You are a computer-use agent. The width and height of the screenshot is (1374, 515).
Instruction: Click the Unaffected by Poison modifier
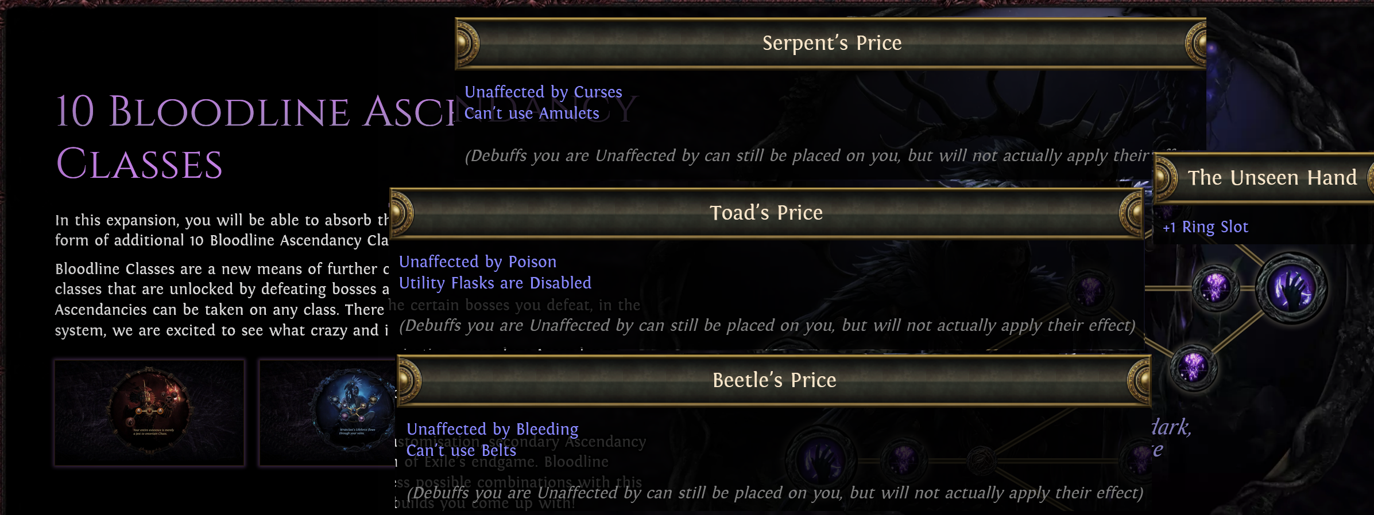point(478,262)
